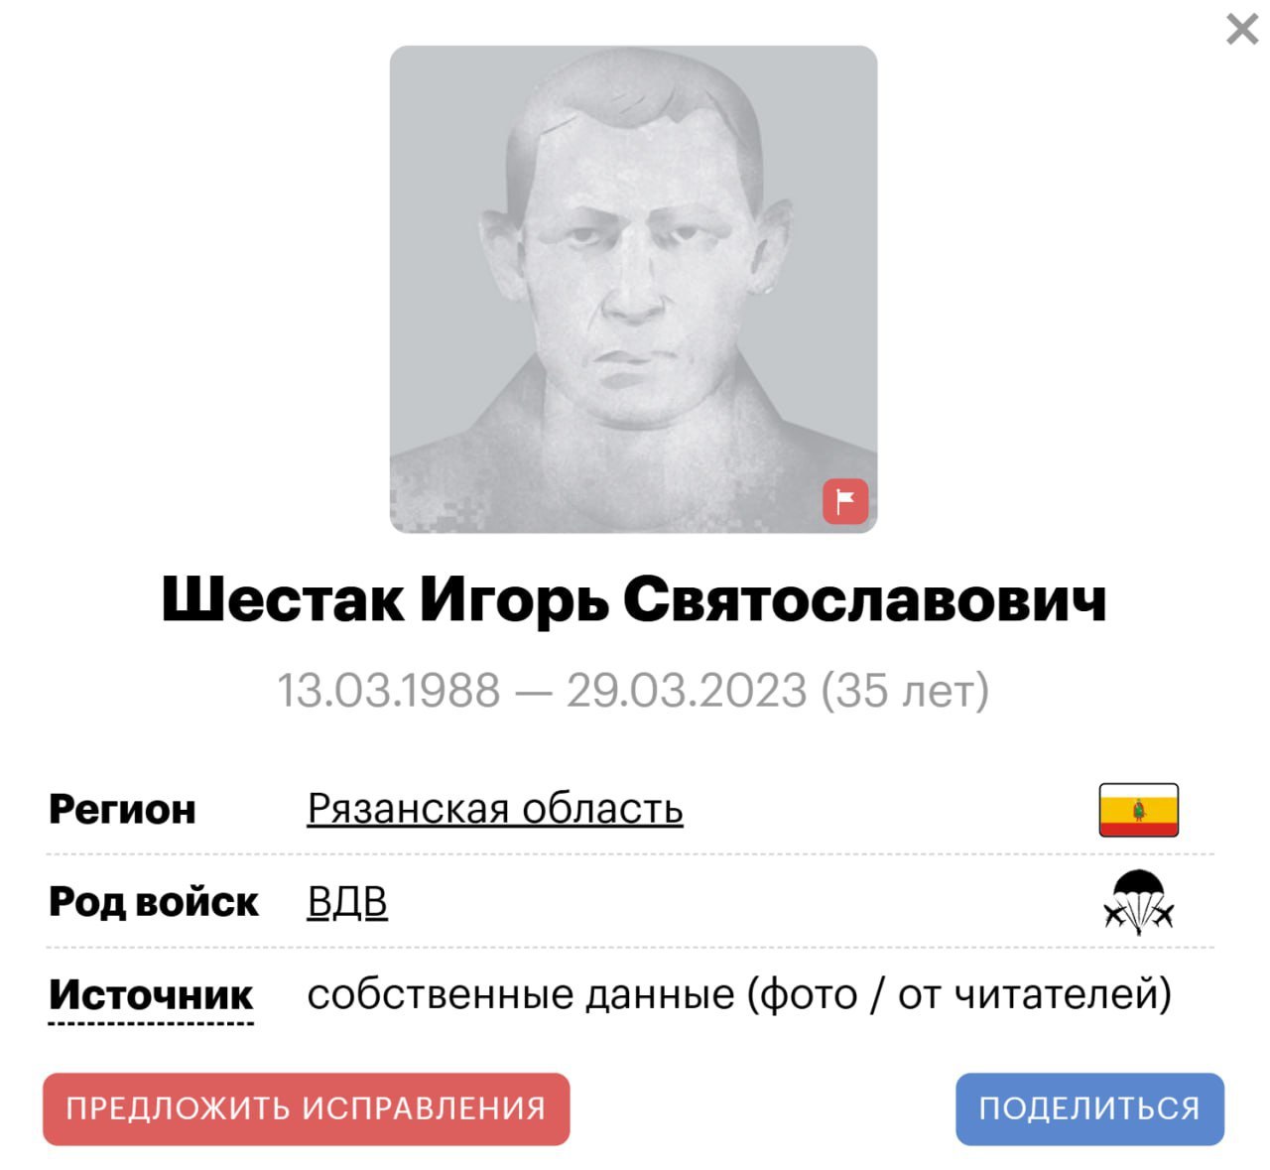The image size is (1270, 1170).
Task: Open the Рязанская область link
Action: point(495,809)
